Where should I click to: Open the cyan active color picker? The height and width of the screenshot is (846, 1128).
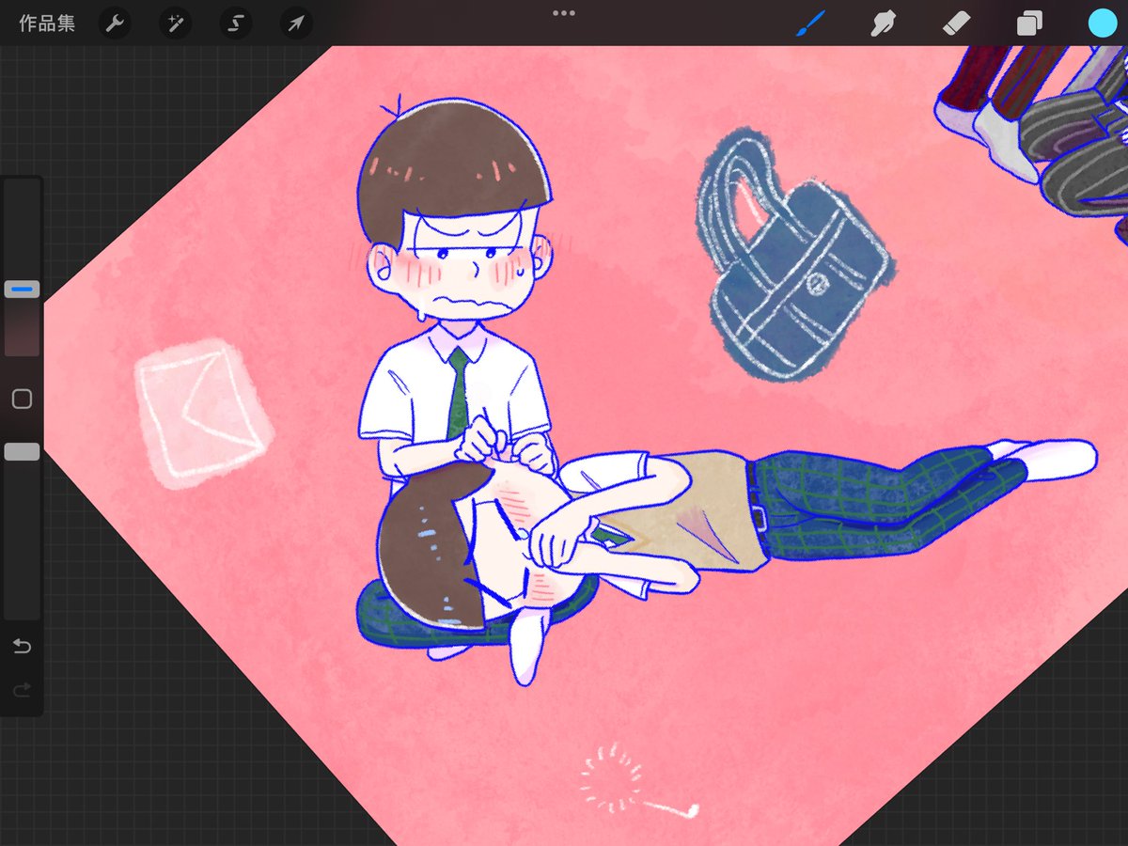tap(1102, 23)
